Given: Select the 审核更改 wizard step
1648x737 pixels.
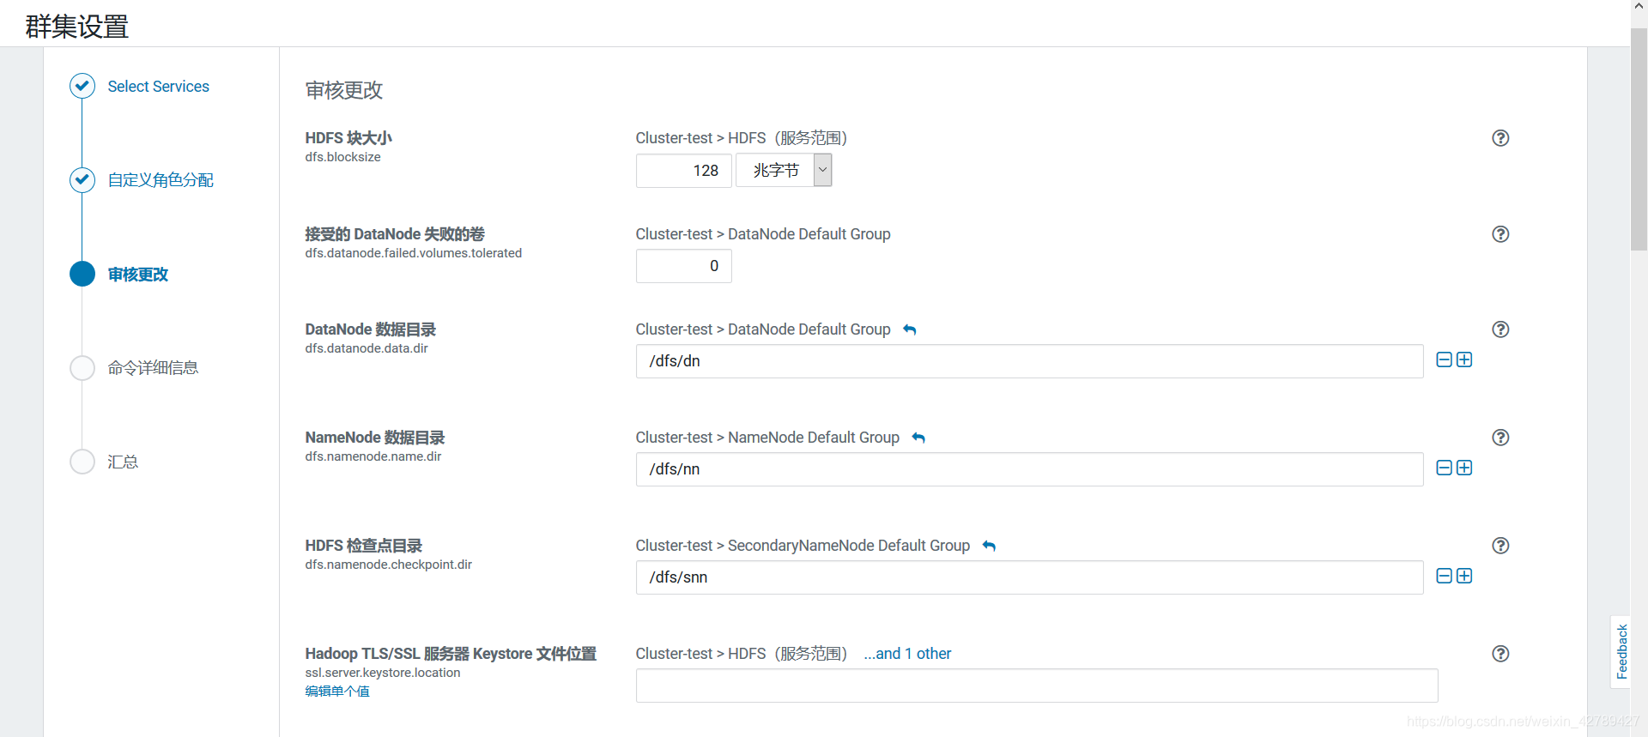Looking at the screenshot, I should pos(138,275).
